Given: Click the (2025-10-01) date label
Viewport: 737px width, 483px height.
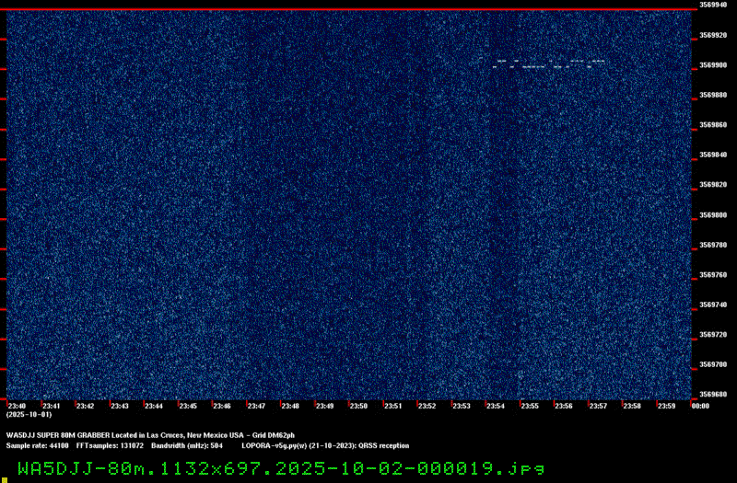Looking at the screenshot, I should [29, 415].
